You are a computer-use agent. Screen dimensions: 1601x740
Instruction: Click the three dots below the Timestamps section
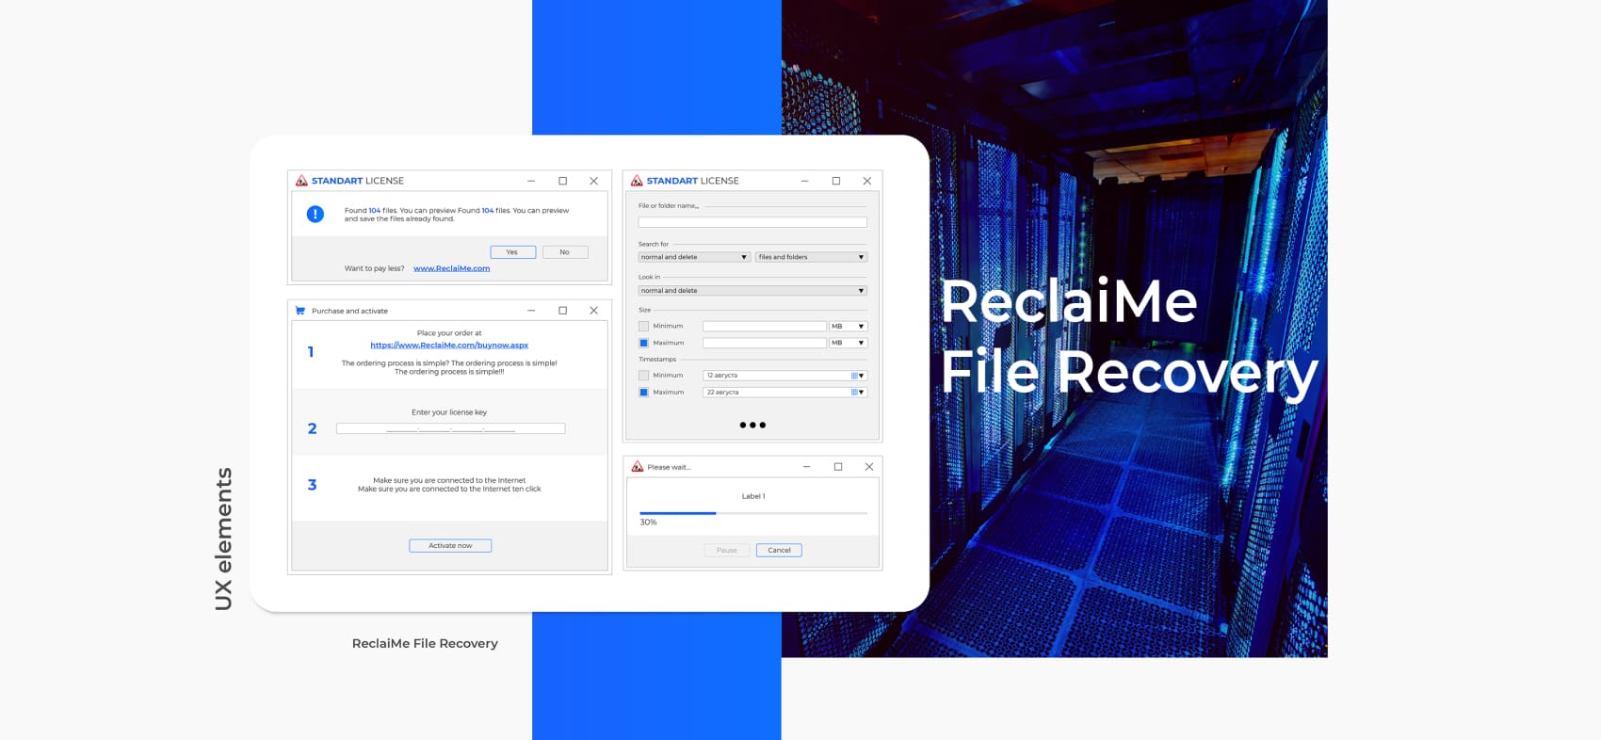752,426
